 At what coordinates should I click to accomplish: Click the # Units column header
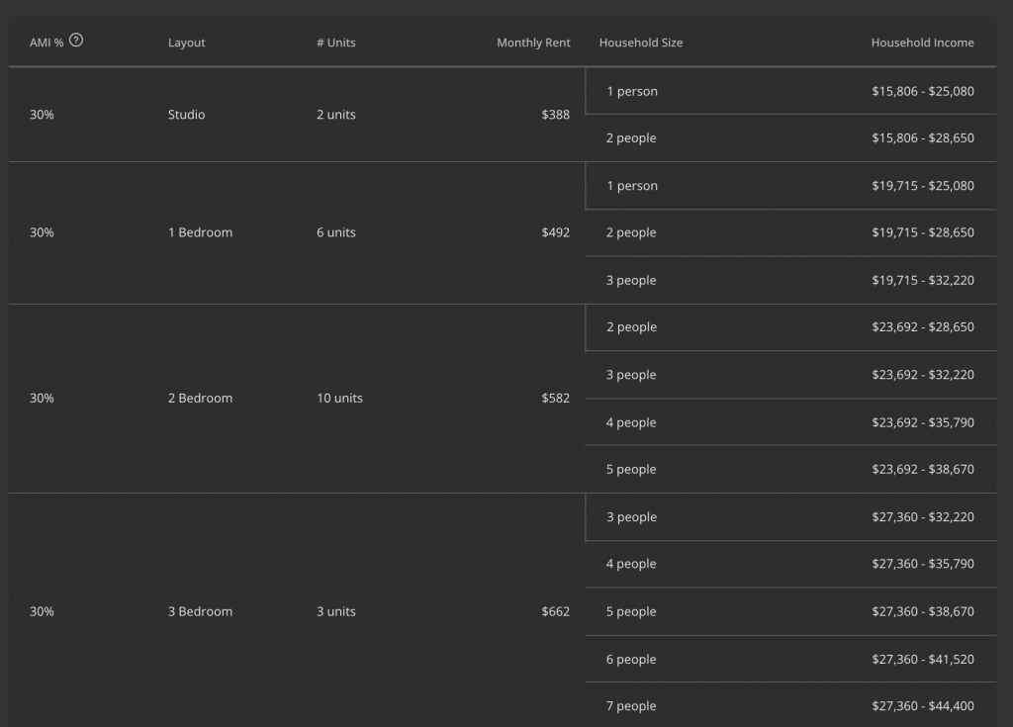tap(335, 43)
